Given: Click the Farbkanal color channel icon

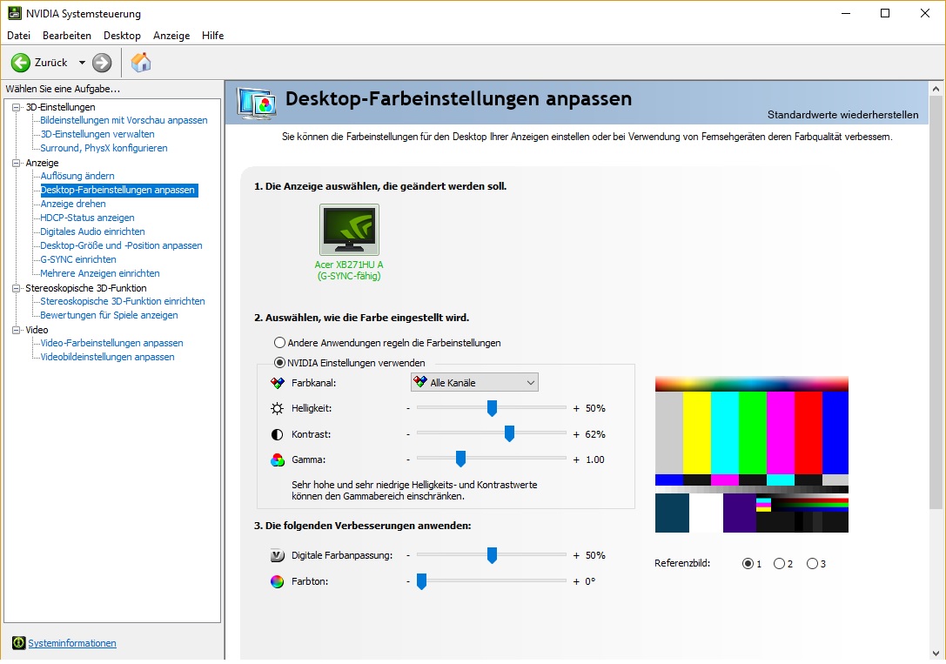Looking at the screenshot, I should (277, 383).
